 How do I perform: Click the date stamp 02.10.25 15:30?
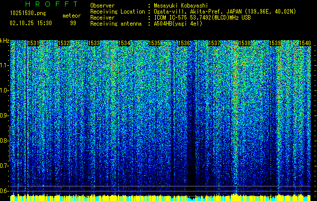tap(31, 23)
